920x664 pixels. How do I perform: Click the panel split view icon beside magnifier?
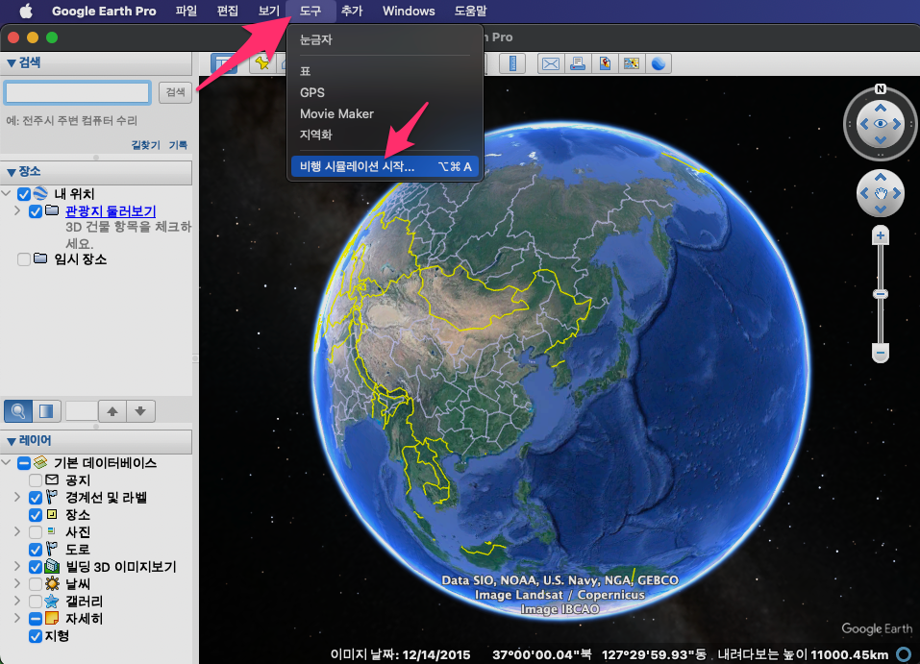(x=46, y=411)
